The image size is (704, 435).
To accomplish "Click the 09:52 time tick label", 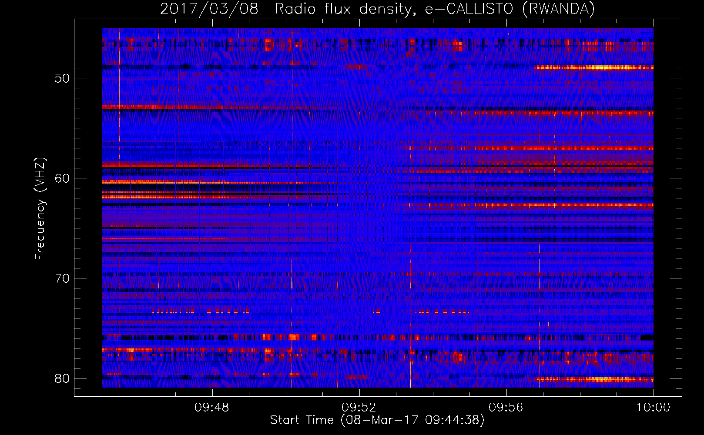I will (359, 408).
